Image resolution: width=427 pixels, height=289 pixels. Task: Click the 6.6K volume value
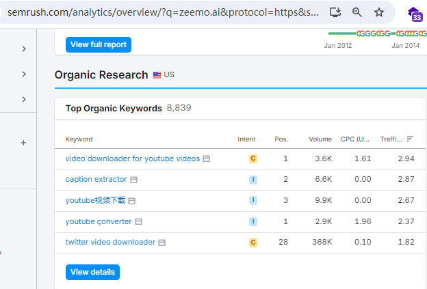coord(324,179)
